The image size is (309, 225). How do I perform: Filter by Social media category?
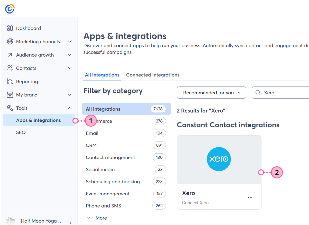[x=100, y=170]
